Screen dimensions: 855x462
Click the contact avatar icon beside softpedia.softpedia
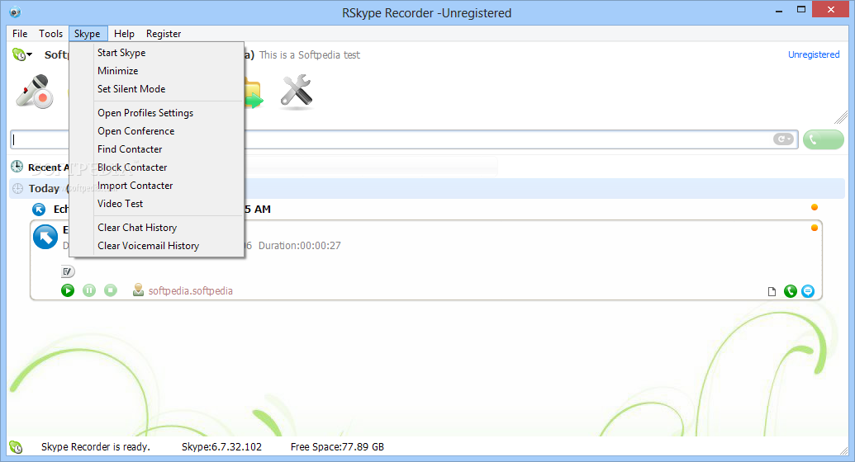tap(139, 290)
